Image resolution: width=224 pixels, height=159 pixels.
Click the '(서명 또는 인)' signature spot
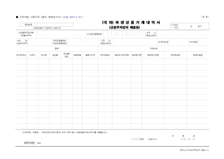188,139
